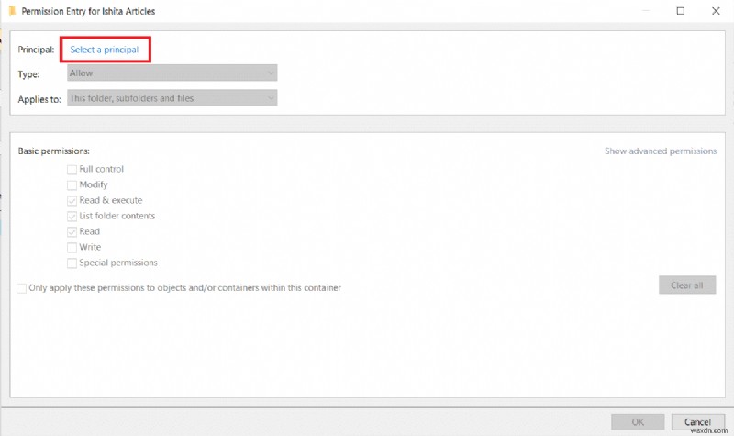Tick the Full control checkbox

point(72,169)
